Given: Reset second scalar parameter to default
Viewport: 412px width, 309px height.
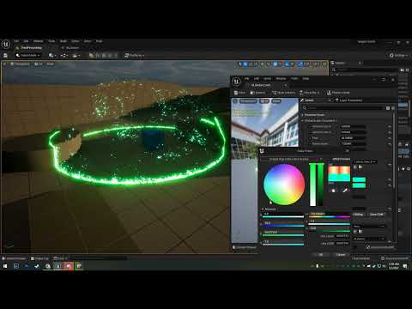Looking at the screenshot, I should coord(390,132).
